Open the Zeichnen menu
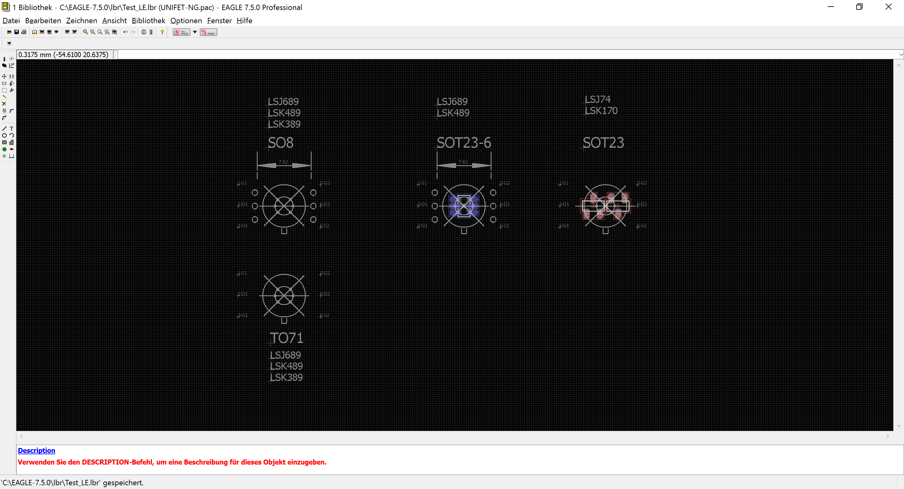This screenshot has width=904, height=489. tap(81, 21)
